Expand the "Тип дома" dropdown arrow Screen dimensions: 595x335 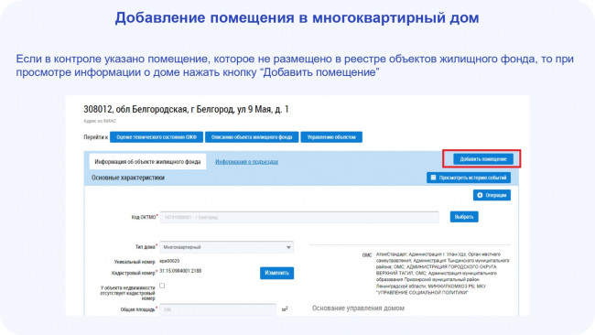pos(288,247)
